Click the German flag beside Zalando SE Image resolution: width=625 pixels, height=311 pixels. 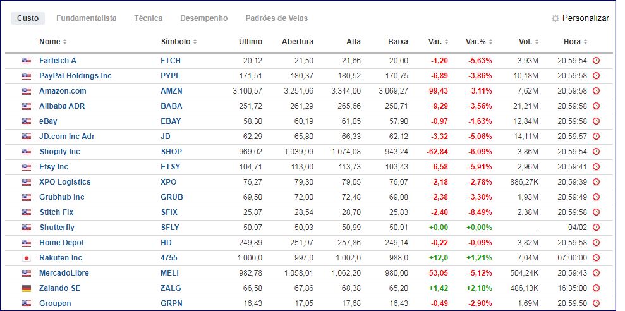click(x=27, y=288)
